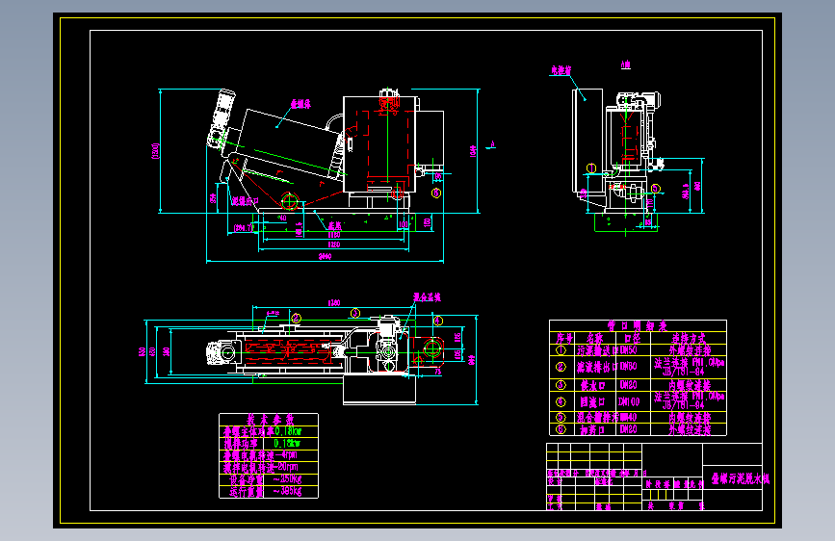The height and width of the screenshot is (541, 835).
Task: Click the ~250kg weight value
Action: pos(288,479)
